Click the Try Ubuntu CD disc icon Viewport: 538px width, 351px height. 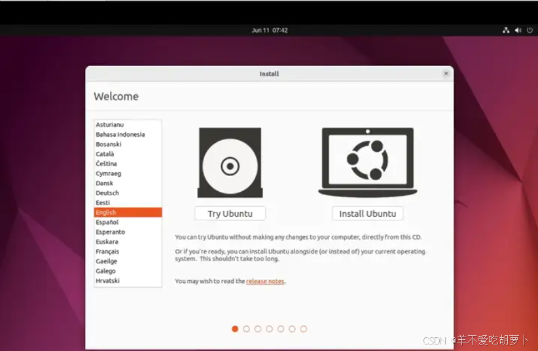click(230, 162)
